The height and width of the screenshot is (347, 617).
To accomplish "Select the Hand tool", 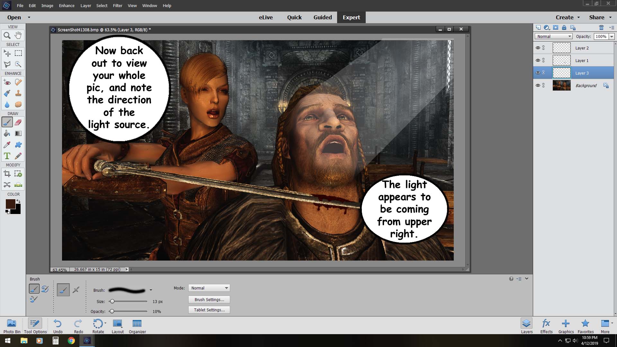I will tap(18, 35).
